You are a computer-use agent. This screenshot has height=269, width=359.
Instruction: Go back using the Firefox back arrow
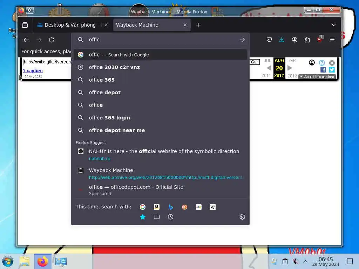pos(26,40)
